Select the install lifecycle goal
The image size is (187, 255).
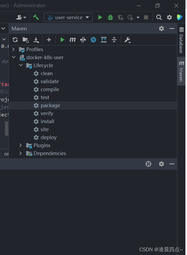tap(47, 122)
